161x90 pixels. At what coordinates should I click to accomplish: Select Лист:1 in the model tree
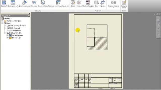pyautogui.click(x=8, y=23)
